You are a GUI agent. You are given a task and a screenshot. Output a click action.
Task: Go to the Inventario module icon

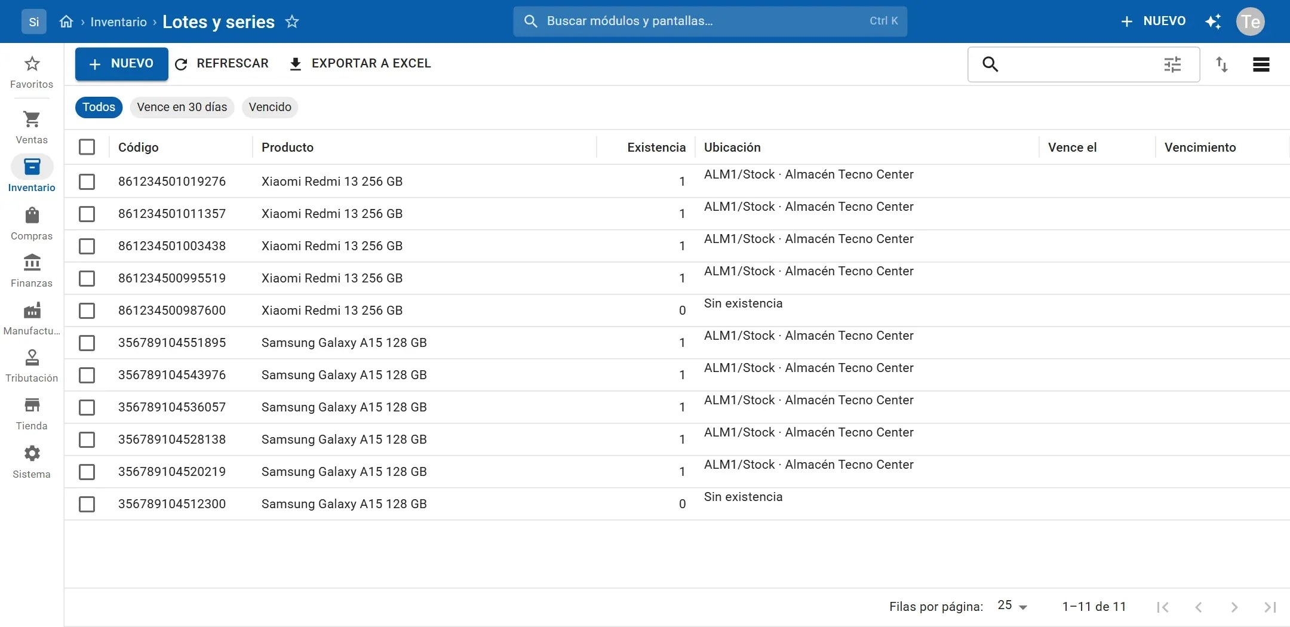(x=32, y=167)
